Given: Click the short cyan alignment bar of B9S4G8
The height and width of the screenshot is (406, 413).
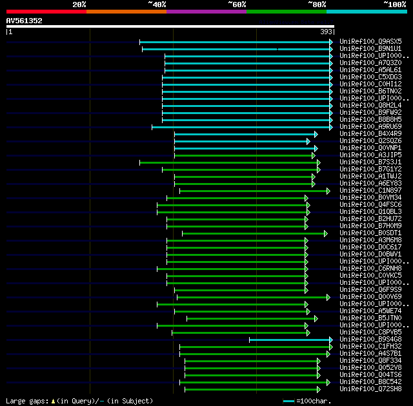Looking at the screenshot, I should [x=290, y=340].
